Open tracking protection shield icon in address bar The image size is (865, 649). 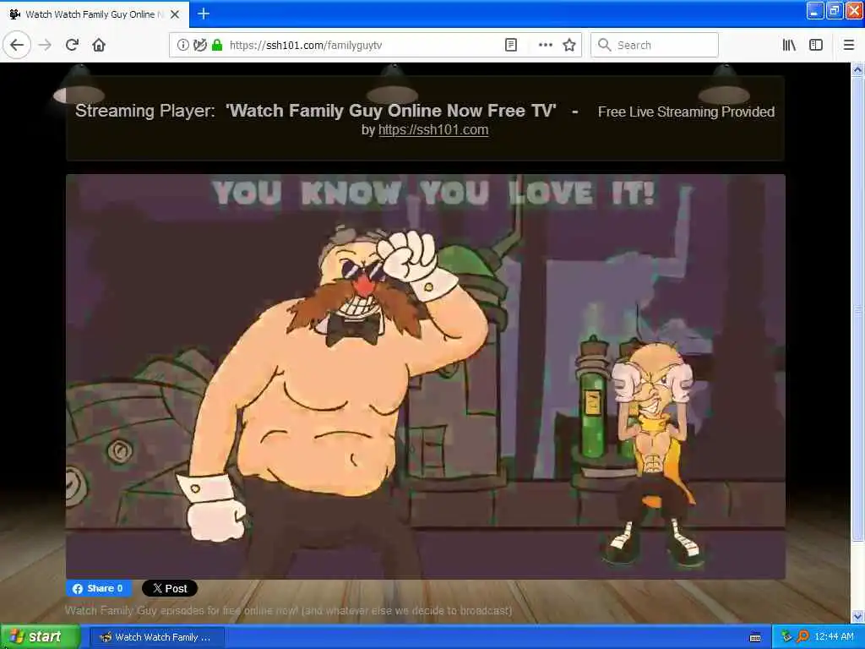tap(199, 45)
